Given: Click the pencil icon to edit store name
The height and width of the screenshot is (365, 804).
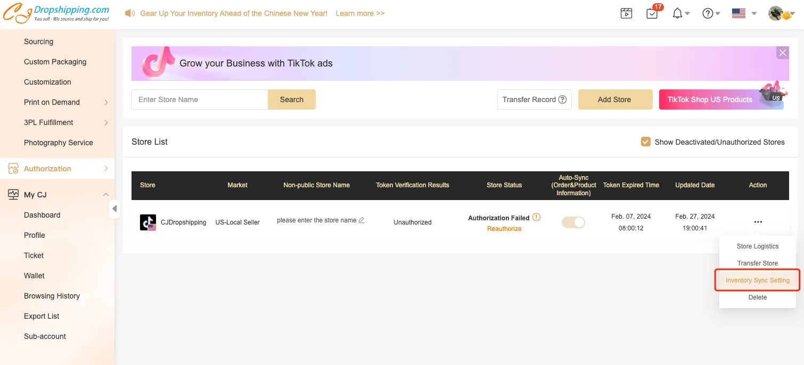Looking at the screenshot, I should [x=362, y=220].
